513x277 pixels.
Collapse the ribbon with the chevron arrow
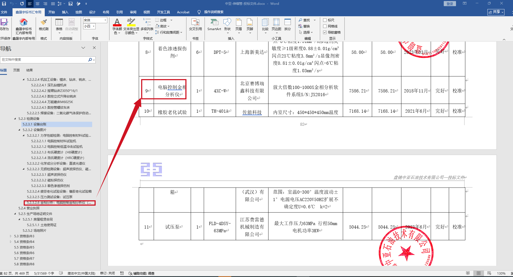click(504, 39)
